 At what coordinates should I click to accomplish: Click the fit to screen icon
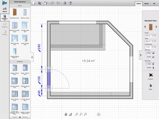point(99,114)
